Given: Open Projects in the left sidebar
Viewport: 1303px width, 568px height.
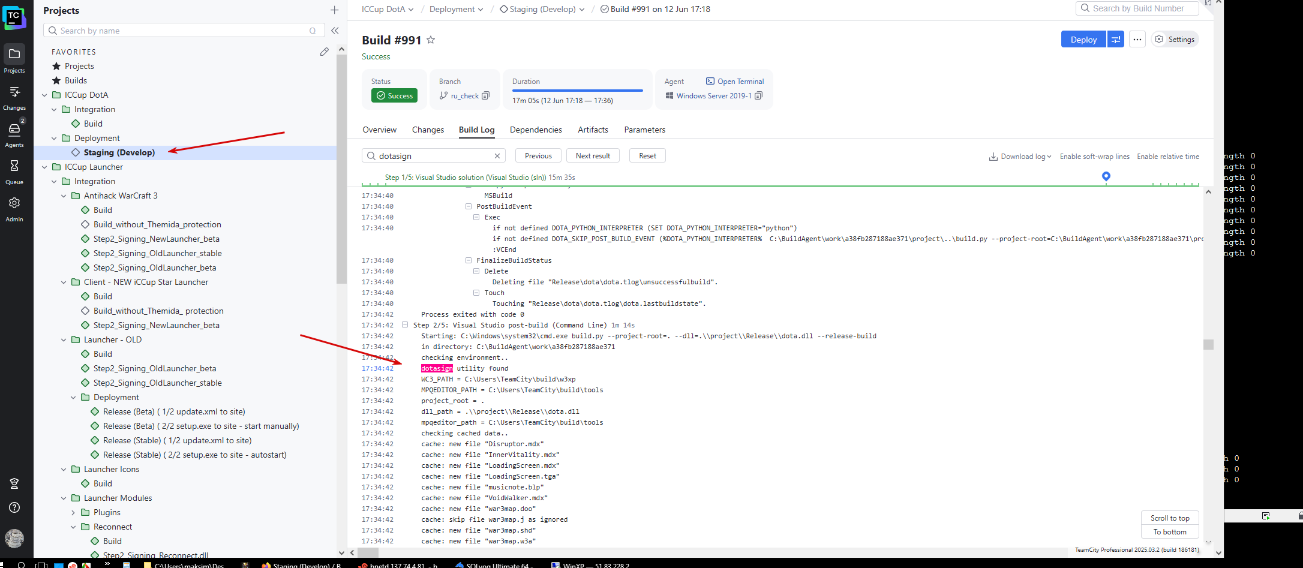Looking at the screenshot, I should pyautogui.click(x=14, y=59).
